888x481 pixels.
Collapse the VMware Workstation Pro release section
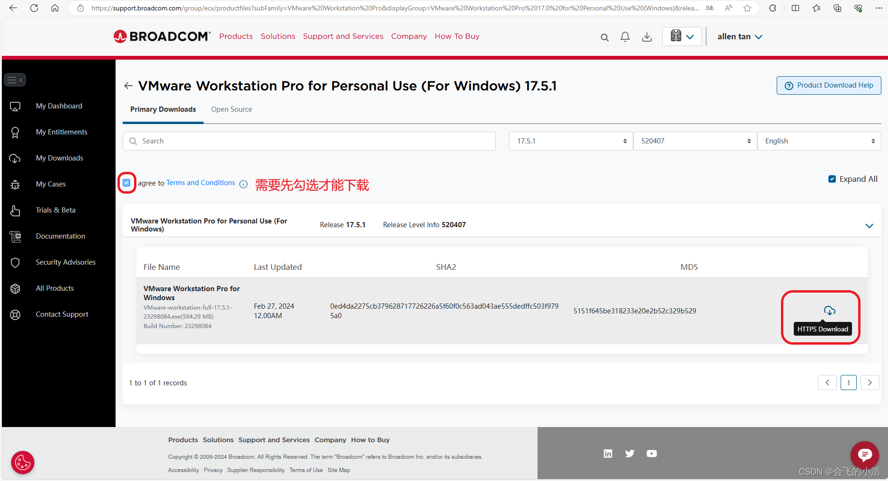[x=869, y=226]
